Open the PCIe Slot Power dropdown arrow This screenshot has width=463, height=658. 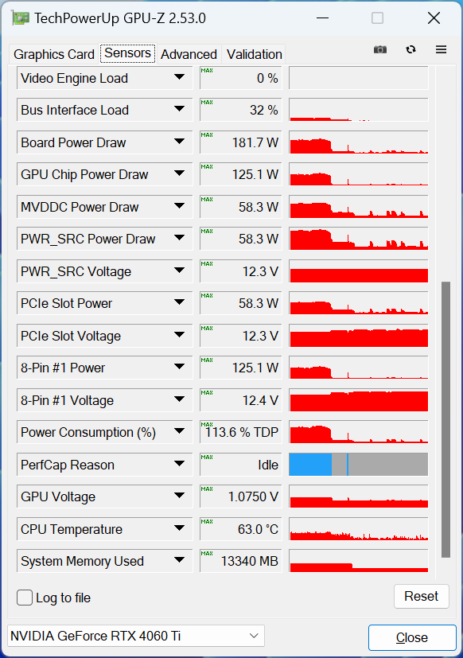pos(179,302)
